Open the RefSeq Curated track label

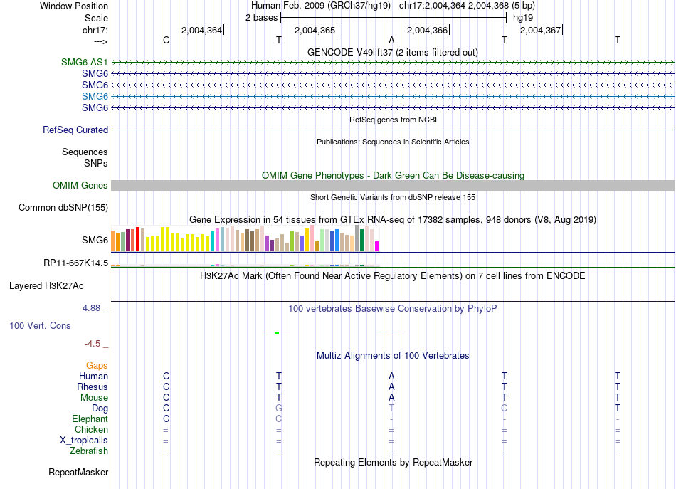75,130
